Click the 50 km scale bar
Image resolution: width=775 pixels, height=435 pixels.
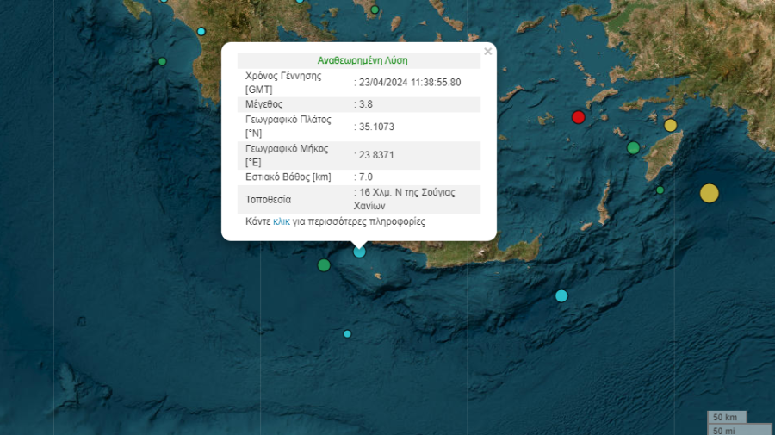click(x=727, y=417)
